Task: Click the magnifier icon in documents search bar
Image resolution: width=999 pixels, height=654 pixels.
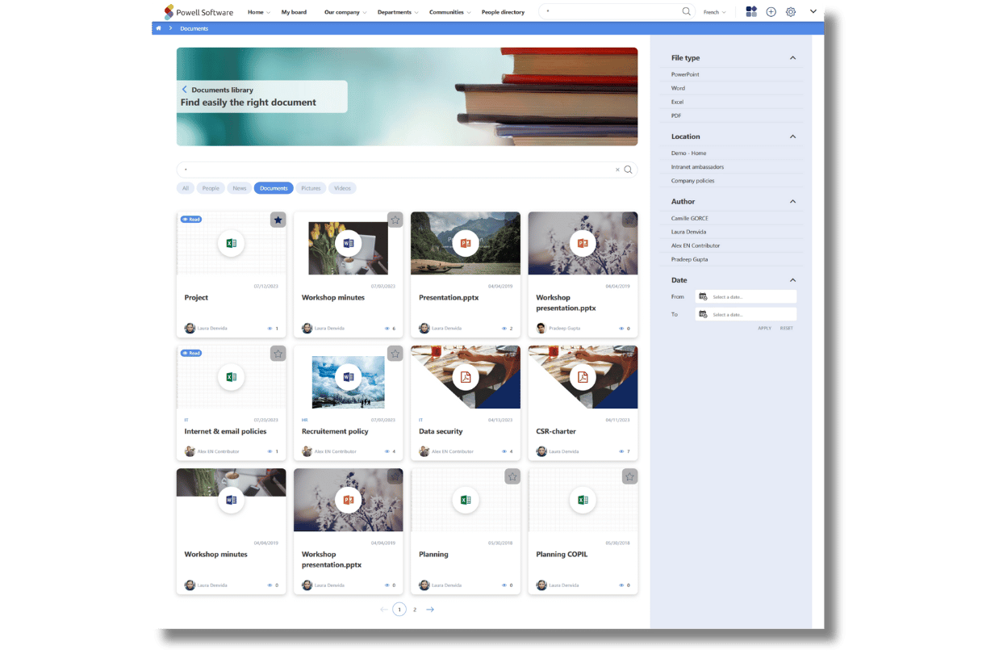Action: pyautogui.click(x=629, y=170)
